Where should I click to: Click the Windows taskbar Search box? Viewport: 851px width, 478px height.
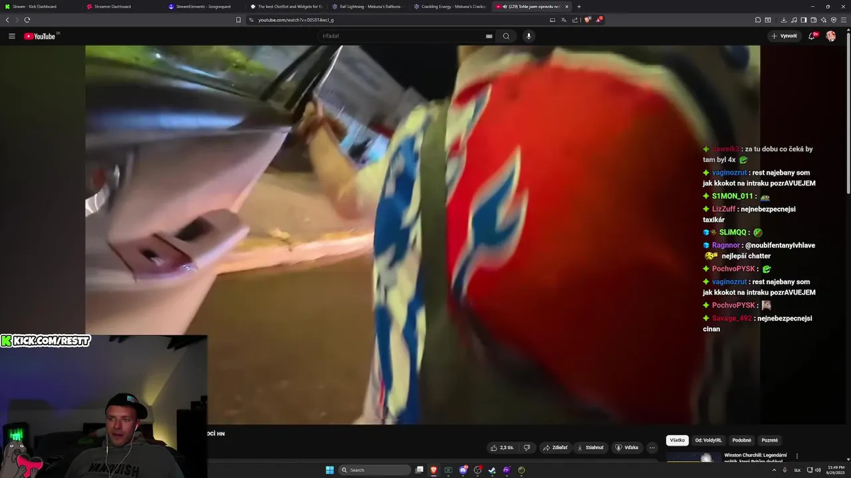[375, 470]
